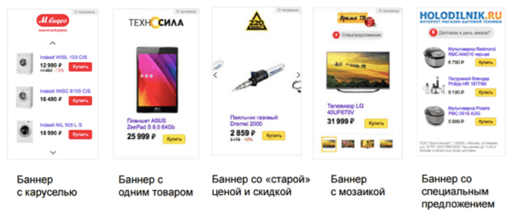Select the second TV mosaic thumbnail
Viewport: 513px width, 220px height.
348,144
